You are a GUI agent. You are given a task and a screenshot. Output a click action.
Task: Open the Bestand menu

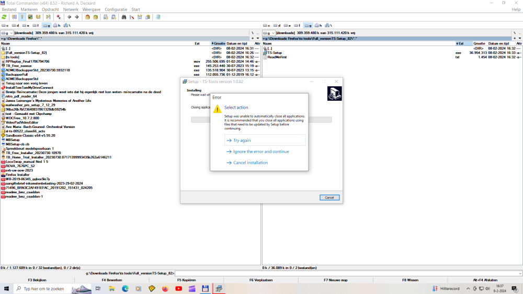pyautogui.click(x=9, y=9)
